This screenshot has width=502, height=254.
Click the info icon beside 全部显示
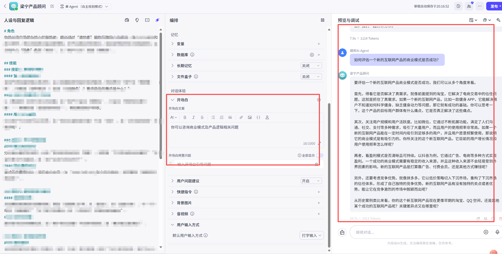300,155
